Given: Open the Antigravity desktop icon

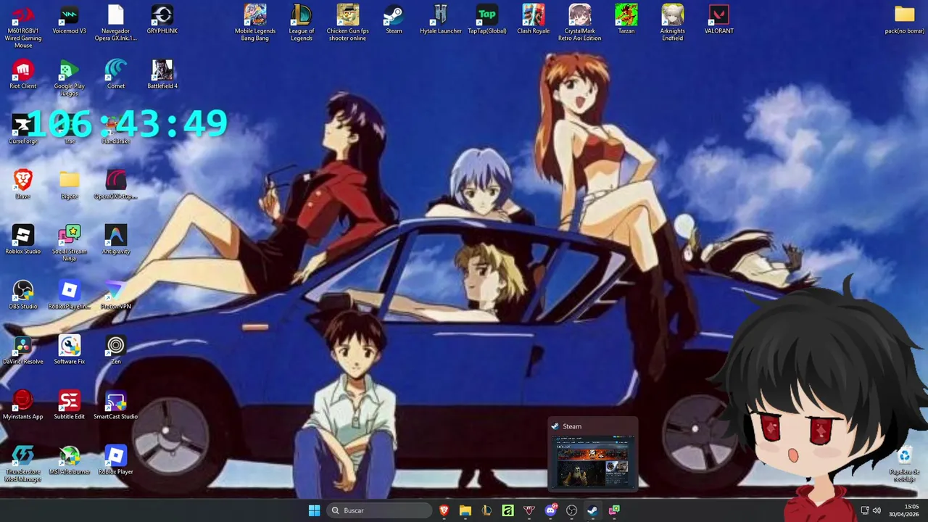Looking at the screenshot, I should [116, 241].
